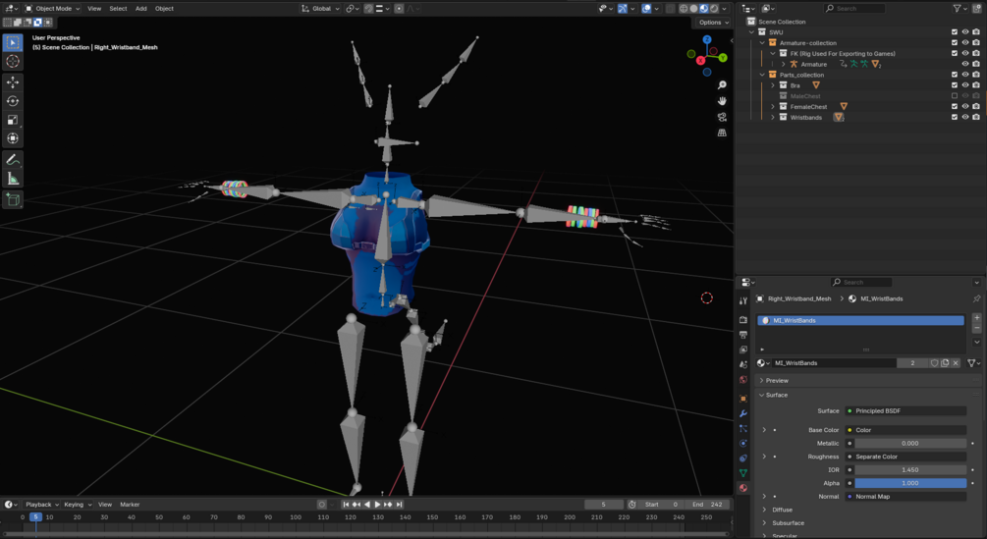Select the Move tool in the toolbar
987x539 pixels.
click(x=13, y=81)
